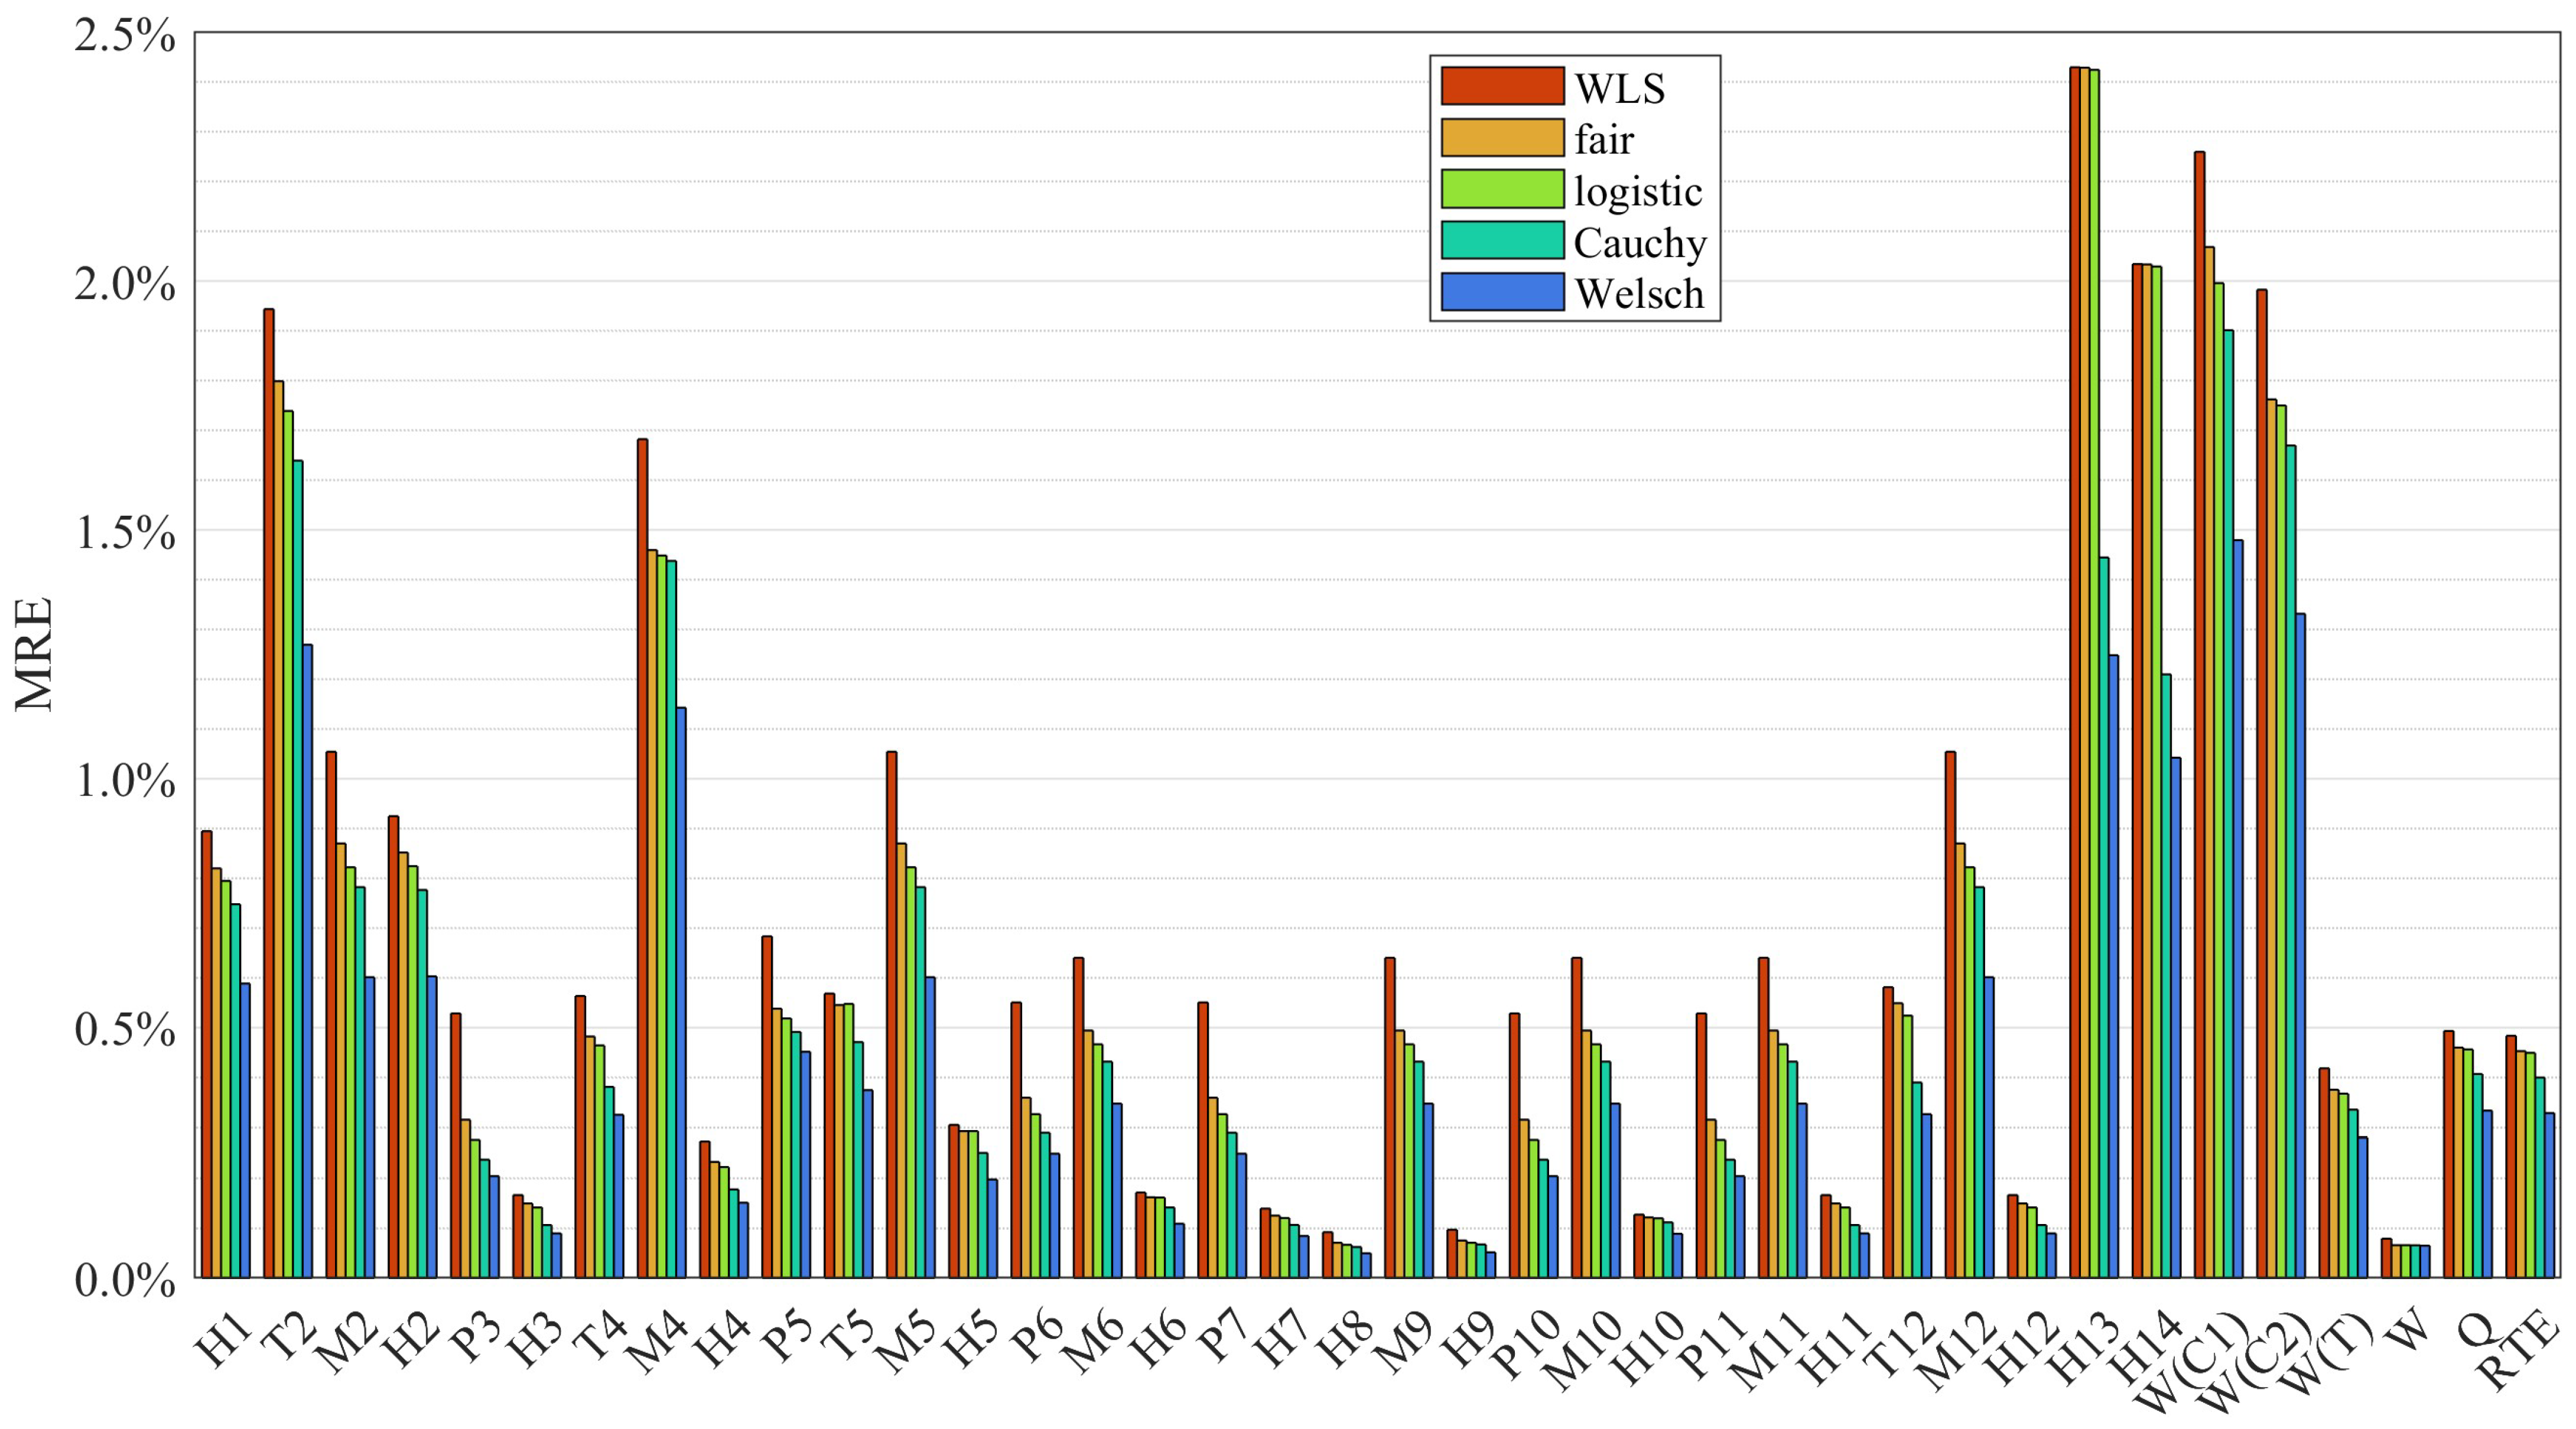Click the Welsch legend text label
This screenshot has width=2576, height=1429.
[x=1639, y=293]
